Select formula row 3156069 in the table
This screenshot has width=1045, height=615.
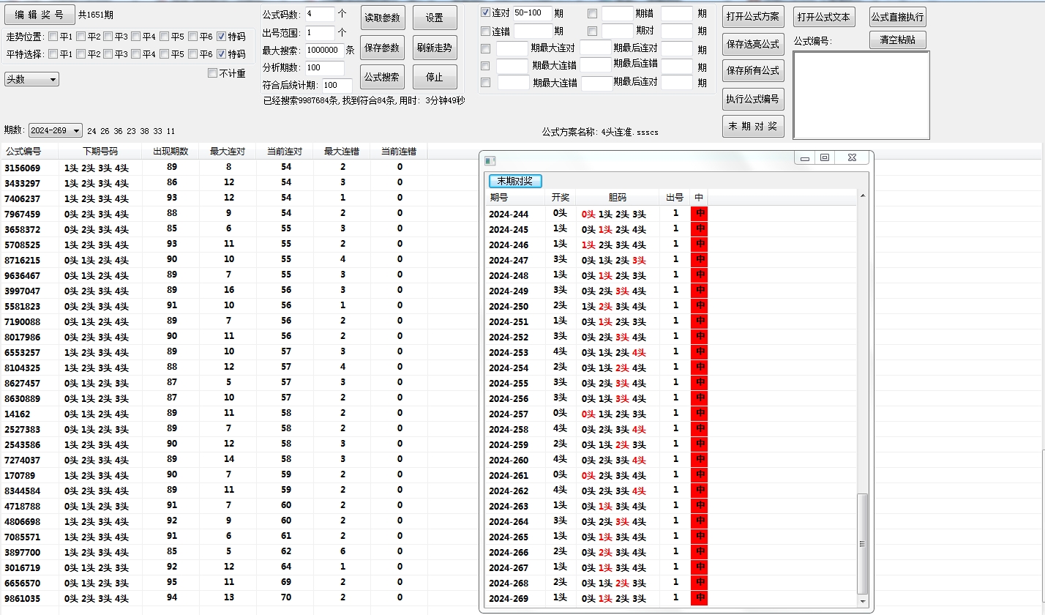tap(23, 168)
